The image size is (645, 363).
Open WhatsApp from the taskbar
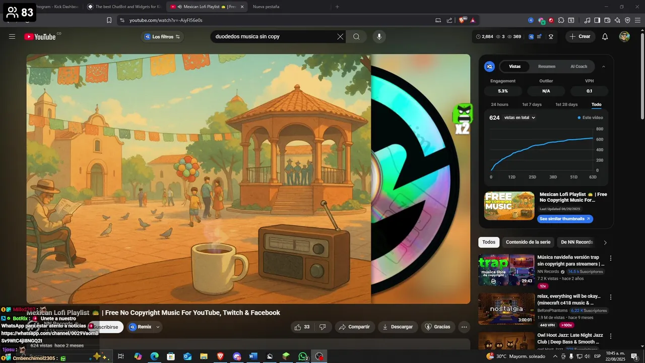[303, 356]
